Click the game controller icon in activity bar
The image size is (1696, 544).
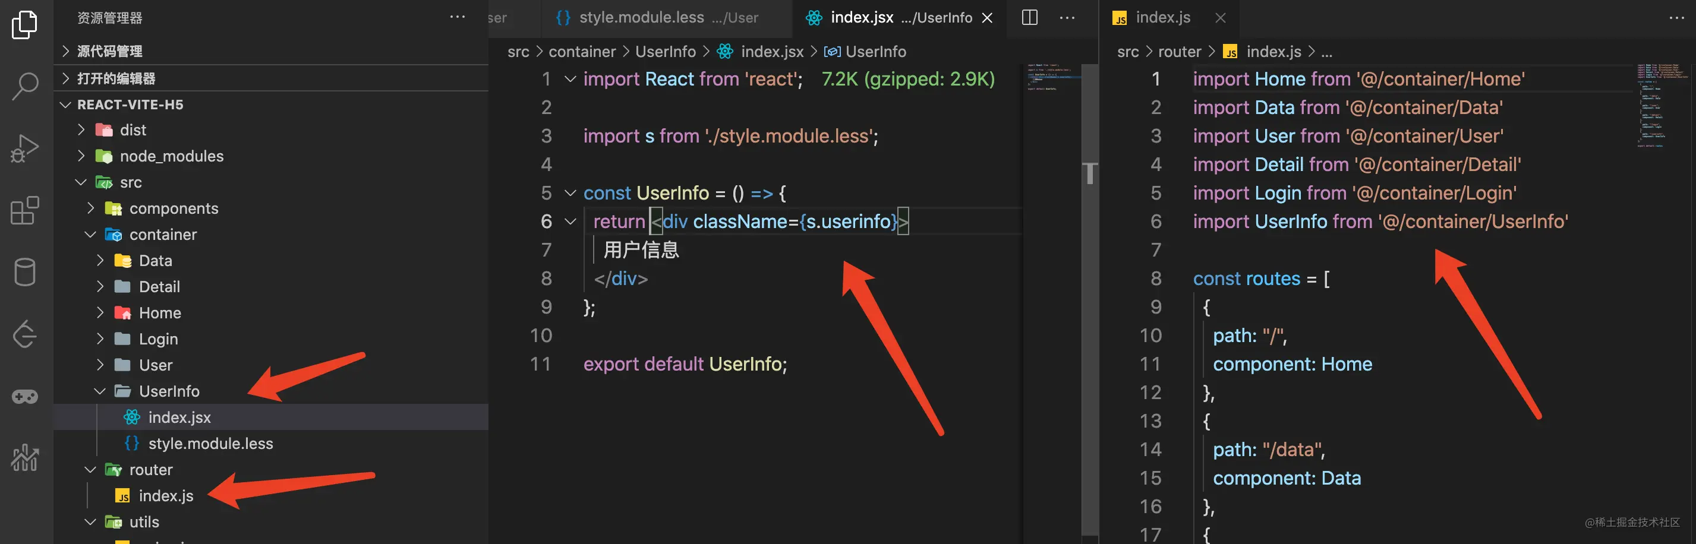click(25, 397)
